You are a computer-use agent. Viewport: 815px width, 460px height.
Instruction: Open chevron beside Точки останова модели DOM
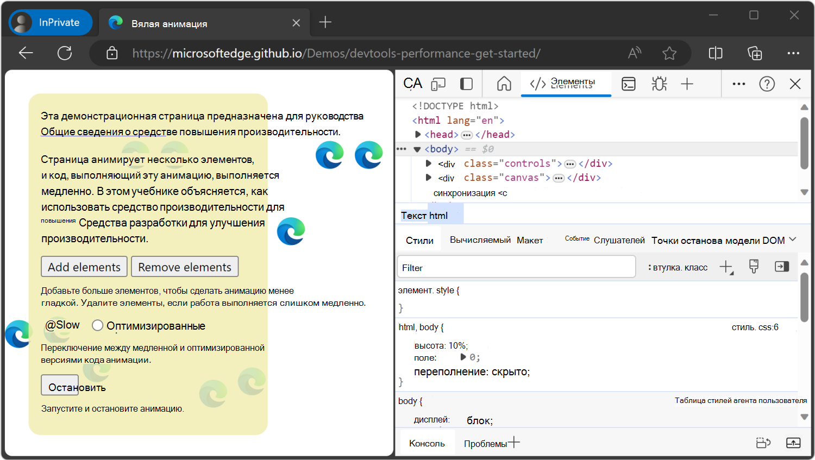tap(792, 240)
